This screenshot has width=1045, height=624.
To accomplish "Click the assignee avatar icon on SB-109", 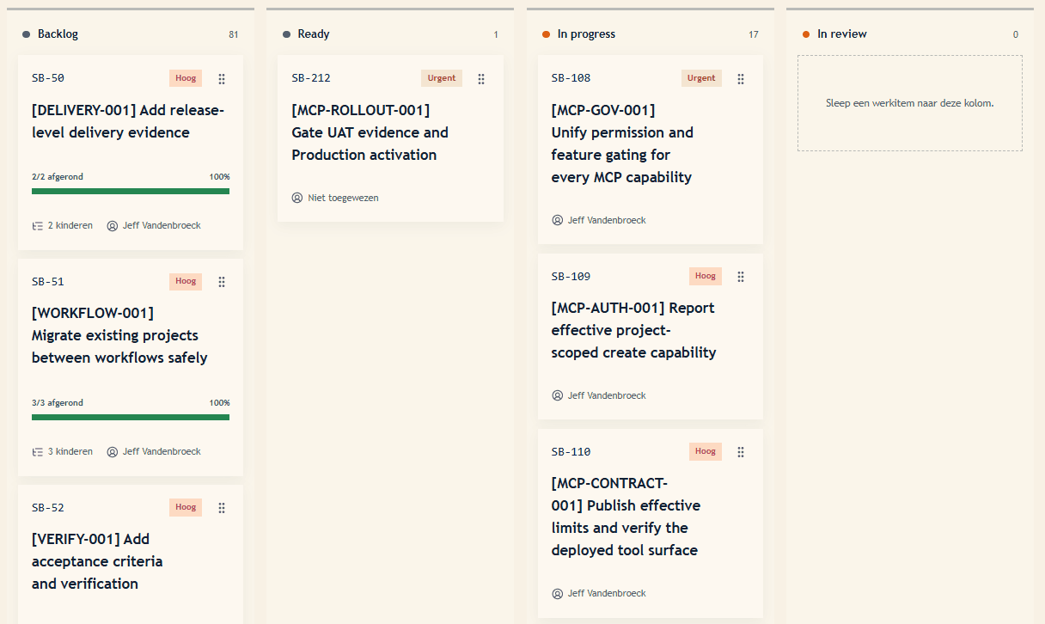I will (x=558, y=395).
